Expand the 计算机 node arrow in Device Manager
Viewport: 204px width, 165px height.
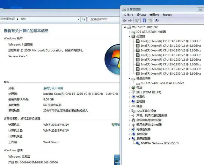click(x=129, y=97)
